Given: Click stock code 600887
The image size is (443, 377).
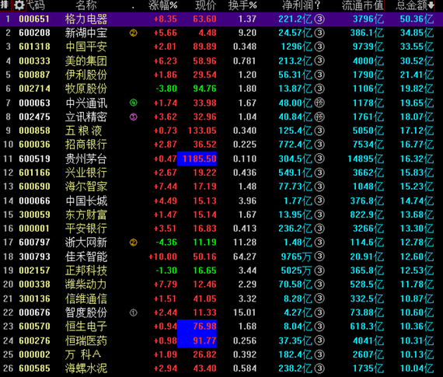Looking at the screenshot, I should click(x=34, y=75).
